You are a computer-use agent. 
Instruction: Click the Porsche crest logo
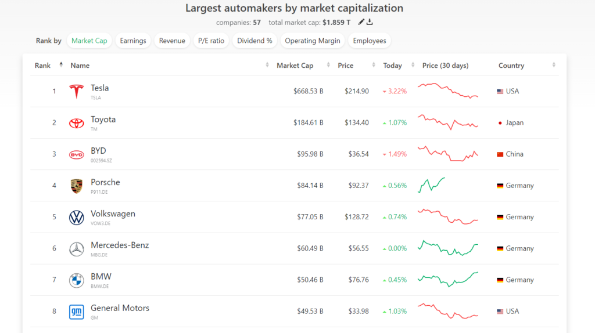[76, 186]
